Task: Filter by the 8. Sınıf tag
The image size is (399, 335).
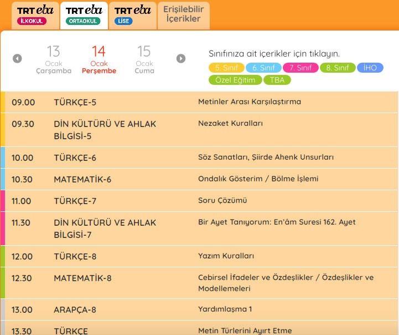Action: [x=338, y=68]
